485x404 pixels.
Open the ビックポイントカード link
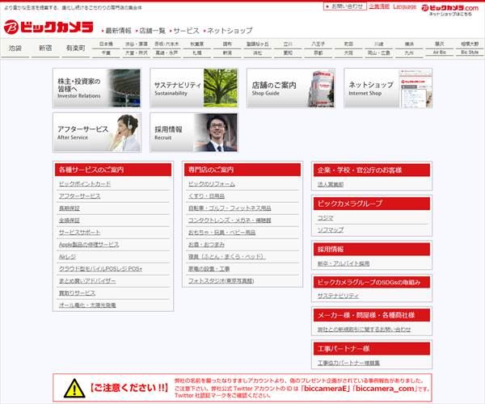85,184
